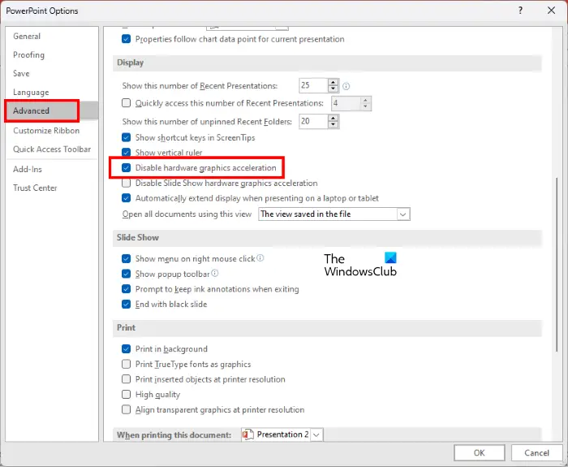Increase Recent Presentations count spinner

tap(333, 82)
